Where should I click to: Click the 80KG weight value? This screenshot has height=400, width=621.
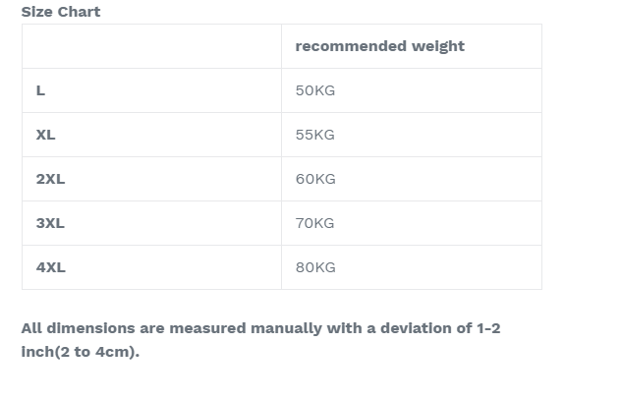tap(315, 267)
